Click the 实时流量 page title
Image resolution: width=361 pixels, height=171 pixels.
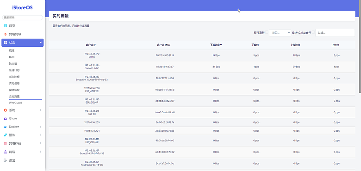(x=61, y=16)
